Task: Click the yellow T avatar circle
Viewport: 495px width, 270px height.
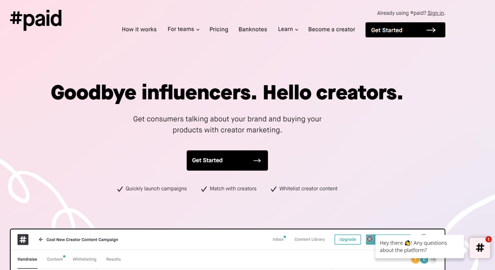Action: coord(415,259)
